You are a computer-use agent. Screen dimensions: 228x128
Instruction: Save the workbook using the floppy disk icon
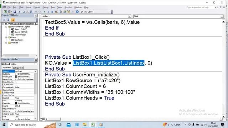point(15,12)
